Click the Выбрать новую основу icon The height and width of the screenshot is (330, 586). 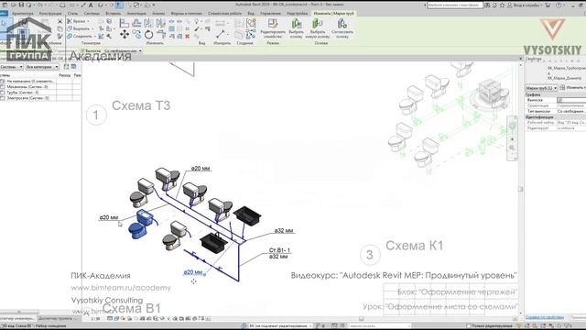coord(318,24)
